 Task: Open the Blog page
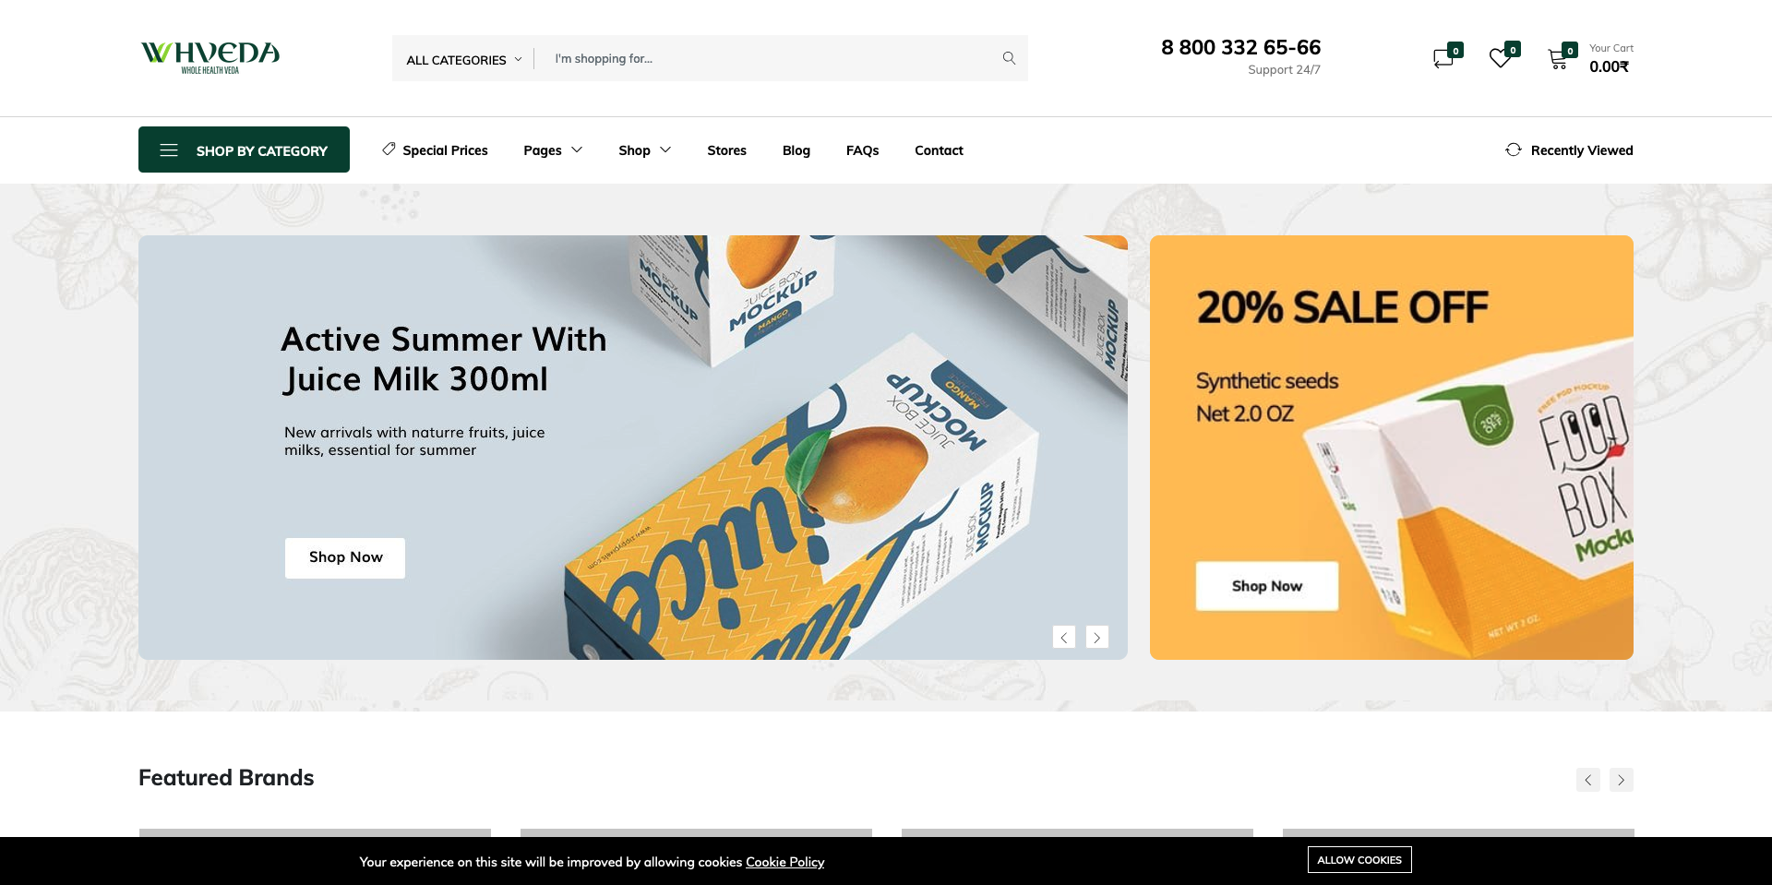click(x=796, y=149)
